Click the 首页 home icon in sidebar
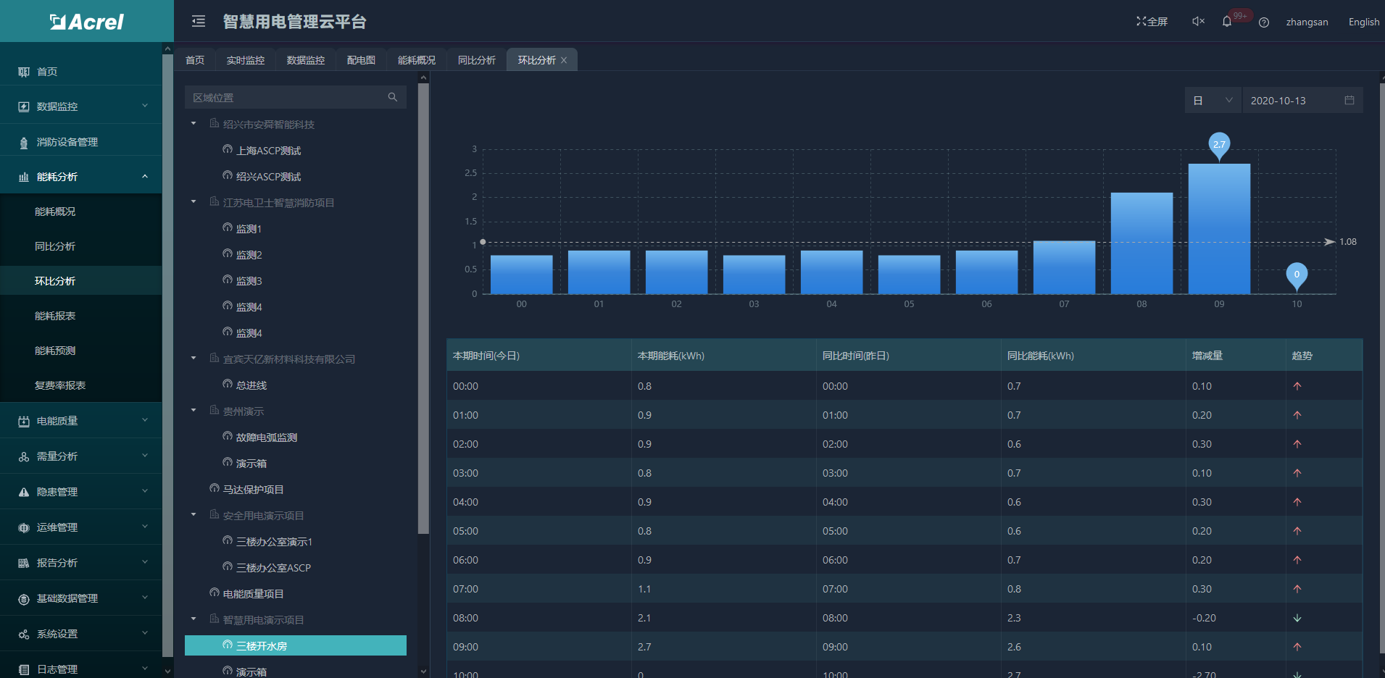This screenshot has width=1385, height=678. pyautogui.click(x=24, y=72)
